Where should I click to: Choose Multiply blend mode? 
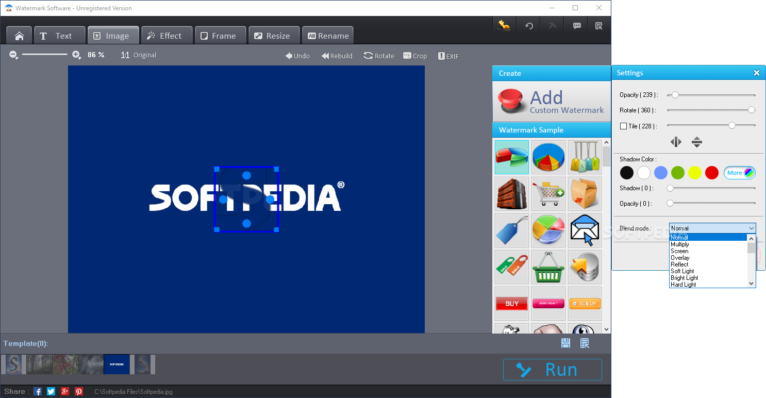click(x=708, y=244)
